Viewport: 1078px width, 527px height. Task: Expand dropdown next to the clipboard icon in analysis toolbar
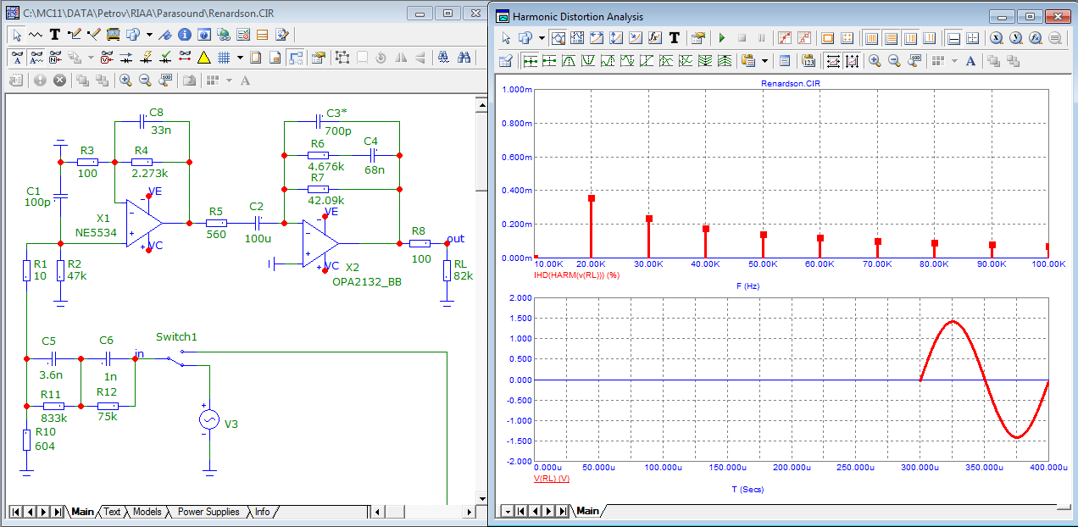(x=765, y=61)
